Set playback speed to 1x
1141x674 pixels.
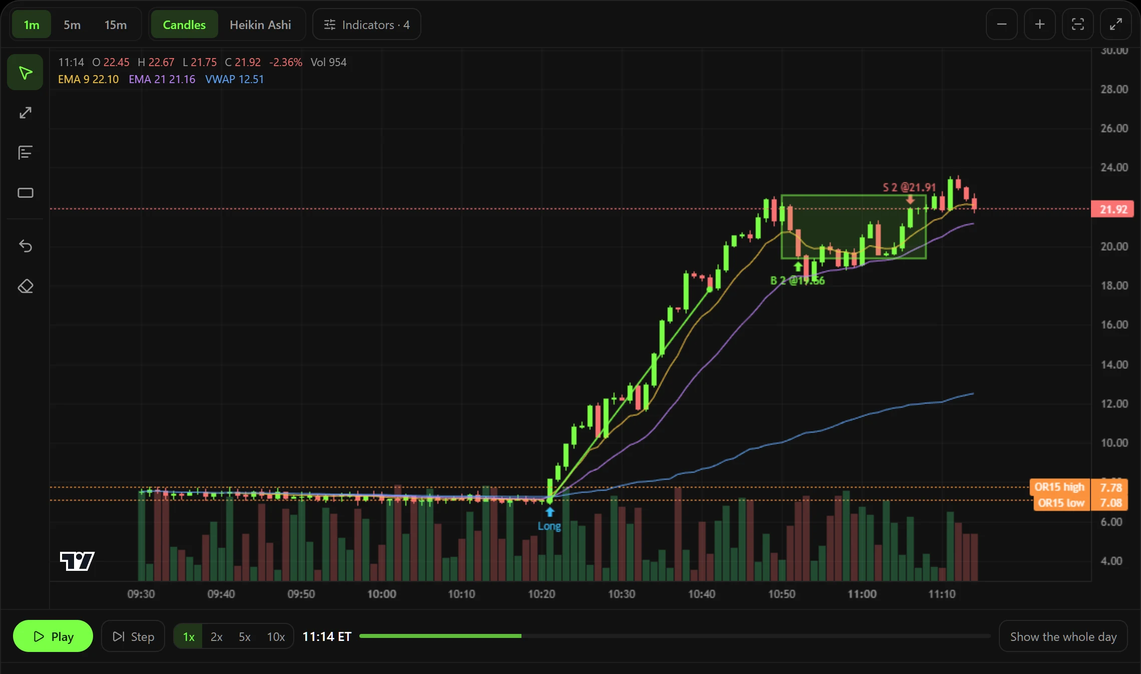(188, 636)
